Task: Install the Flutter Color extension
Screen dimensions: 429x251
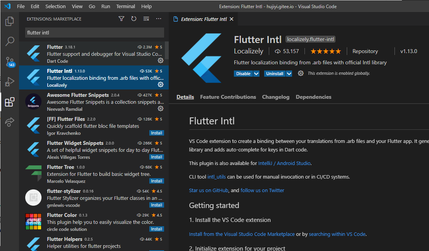Action: point(156,229)
